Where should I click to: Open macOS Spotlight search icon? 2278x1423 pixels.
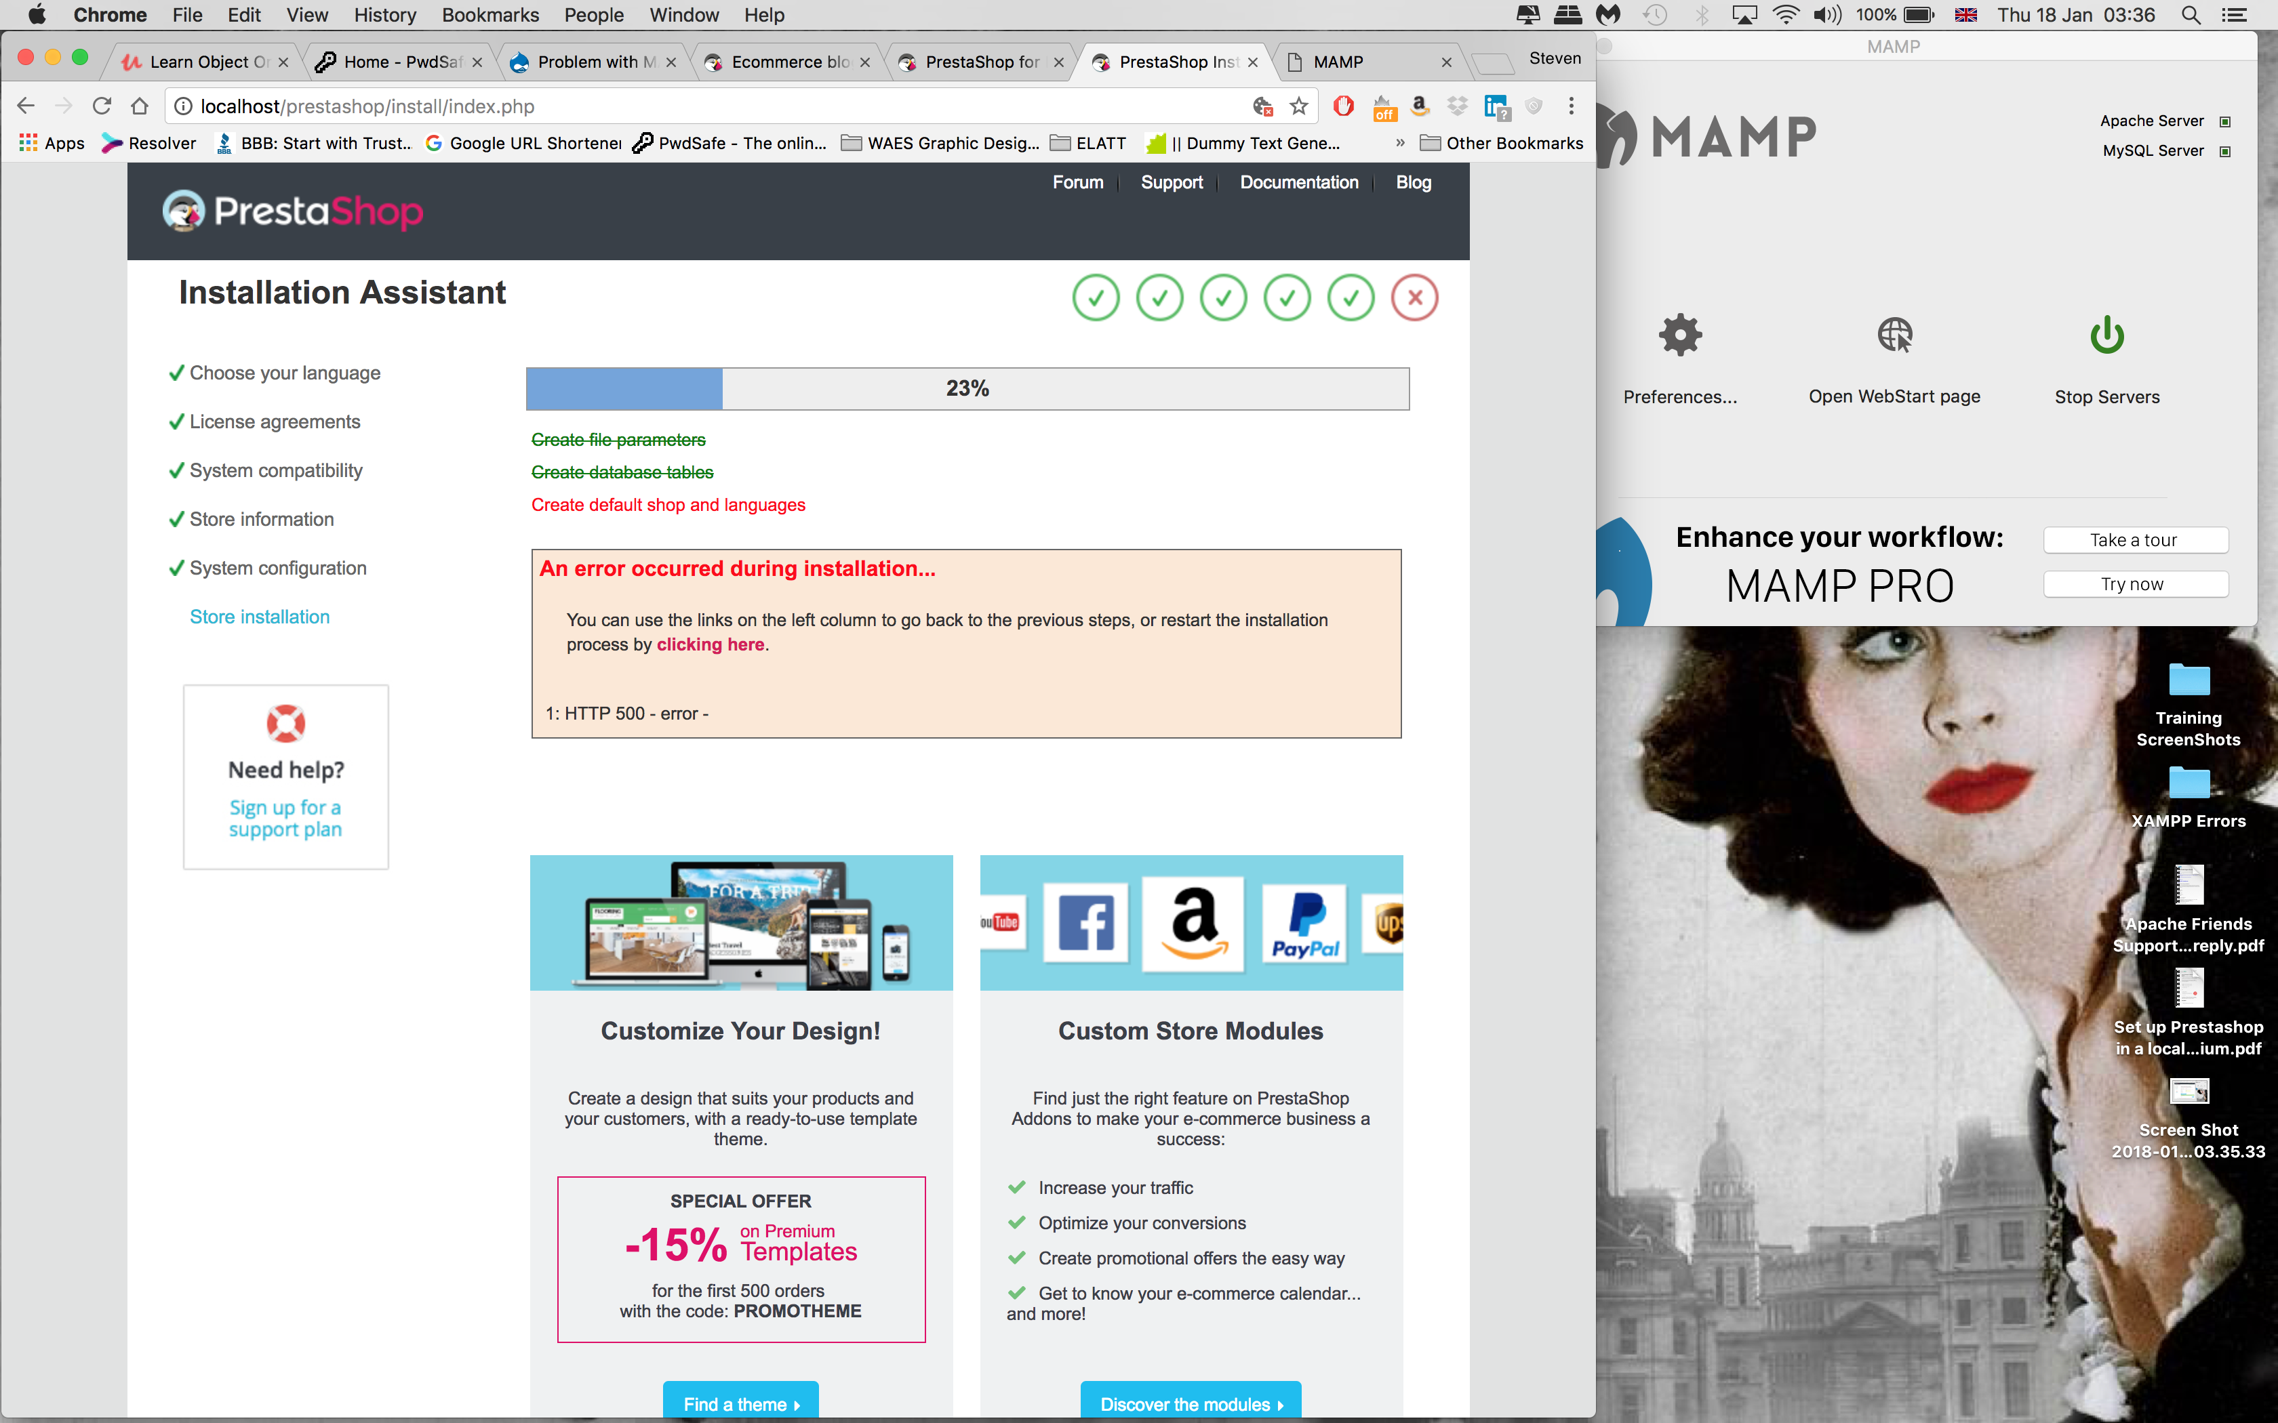(x=2191, y=15)
